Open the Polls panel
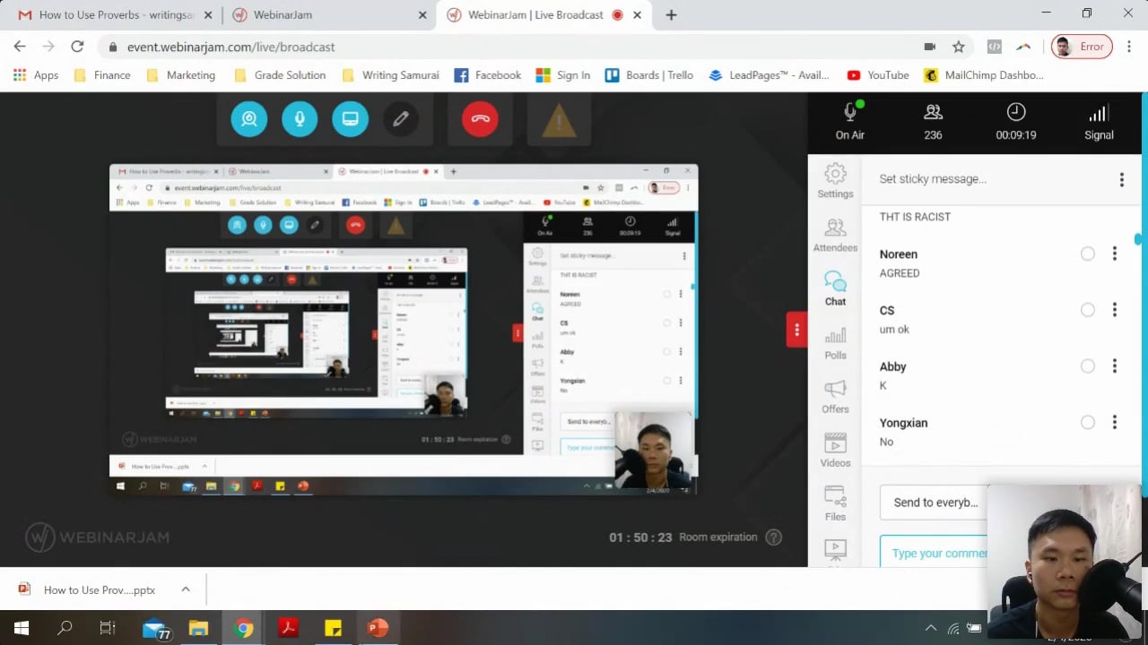Screen dimensions: 1148x645 coord(835,344)
